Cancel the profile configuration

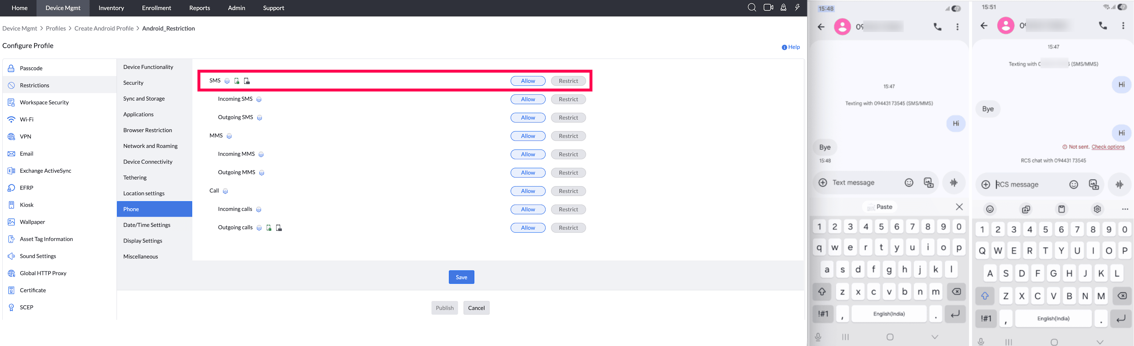tap(476, 308)
